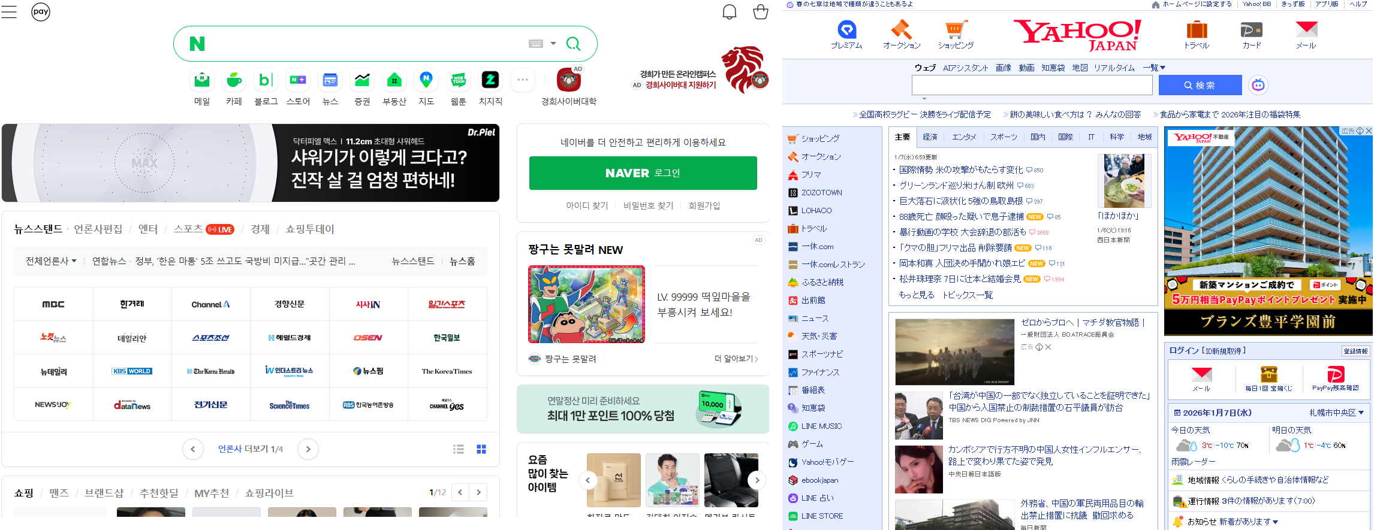Screen dimensions: 1374x530
Task: Switch Naver newsstand to grid view
Action: [481, 449]
